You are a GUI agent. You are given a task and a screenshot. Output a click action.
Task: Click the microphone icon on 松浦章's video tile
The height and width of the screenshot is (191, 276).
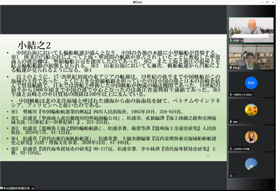click(231, 40)
